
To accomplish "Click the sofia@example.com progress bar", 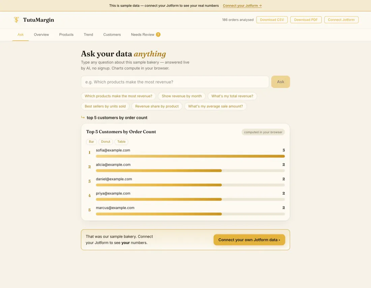I will coord(190,156).
